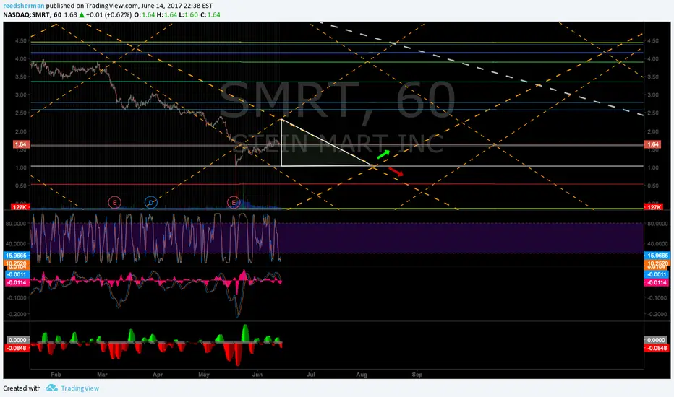Click the gray 0.0000 tag on right scale
Image resolution: width=674 pixels, height=397 pixels.
click(x=656, y=340)
